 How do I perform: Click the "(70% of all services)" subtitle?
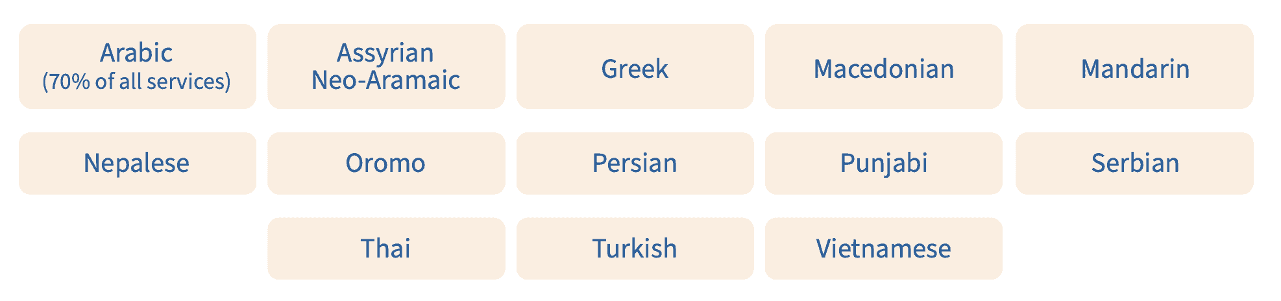(x=137, y=82)
